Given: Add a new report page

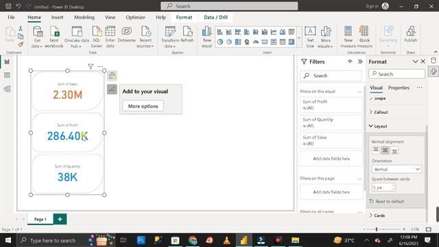Looking at the screenshot, I should 60,220.
